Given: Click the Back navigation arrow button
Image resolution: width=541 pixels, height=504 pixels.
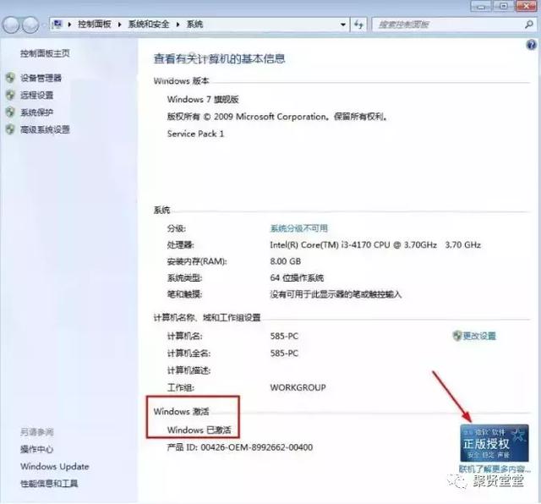Looking at the screenshot, I should coord(11,25).
